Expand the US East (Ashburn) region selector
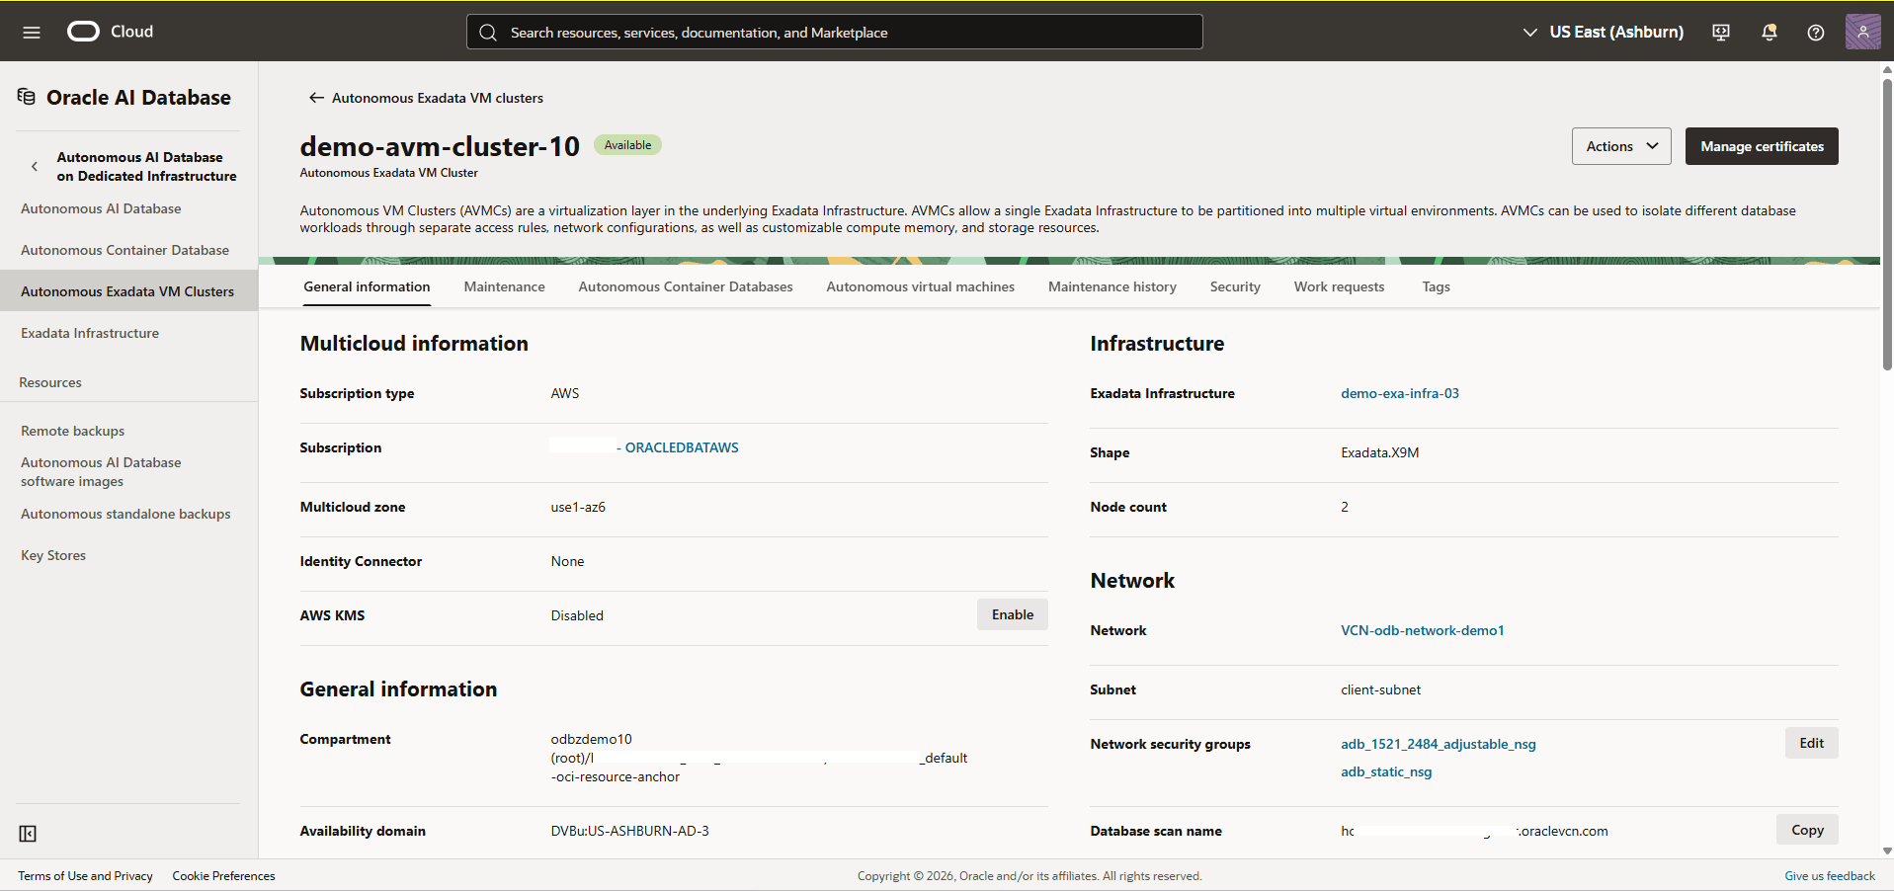 pyautogui.click(x=1604, y=32)
